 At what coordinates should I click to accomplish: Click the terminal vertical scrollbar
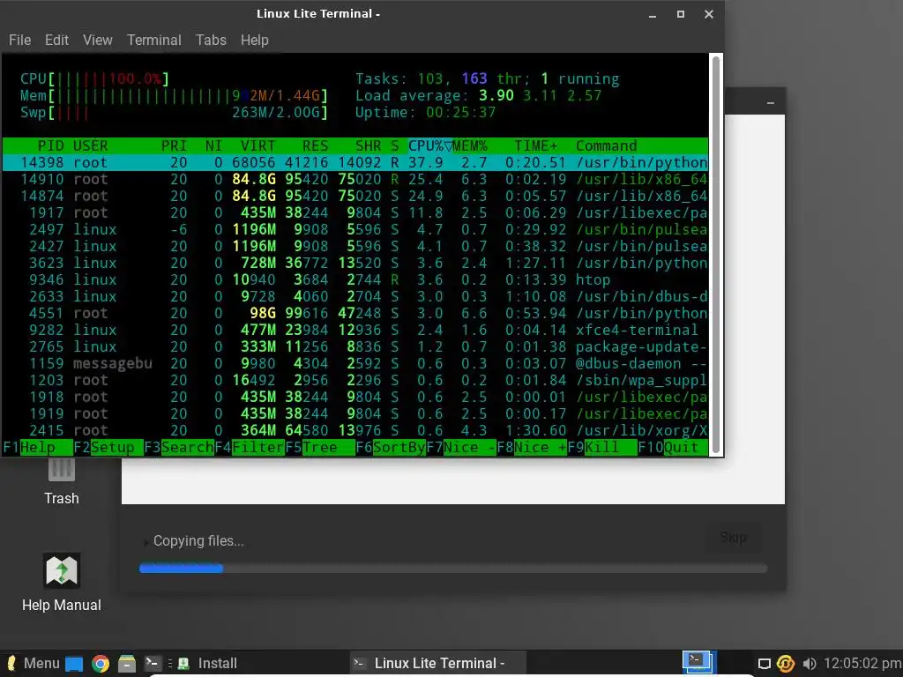pyautogui.click(x=716, y=254)
